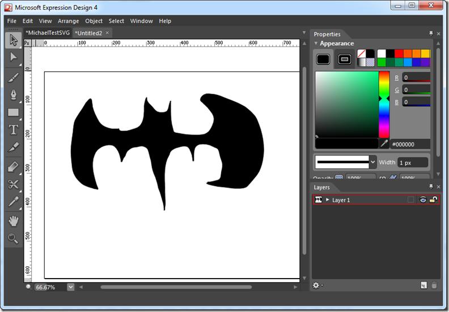The image size is (449, 312).
Task: Collapse the Appearance section
Action: pyautogui.click(x=316, y=44)
